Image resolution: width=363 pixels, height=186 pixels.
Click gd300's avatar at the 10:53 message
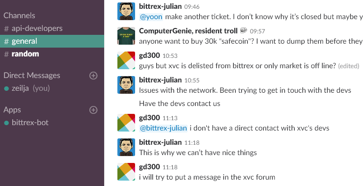pyautogui.click(x=126, y=60)
